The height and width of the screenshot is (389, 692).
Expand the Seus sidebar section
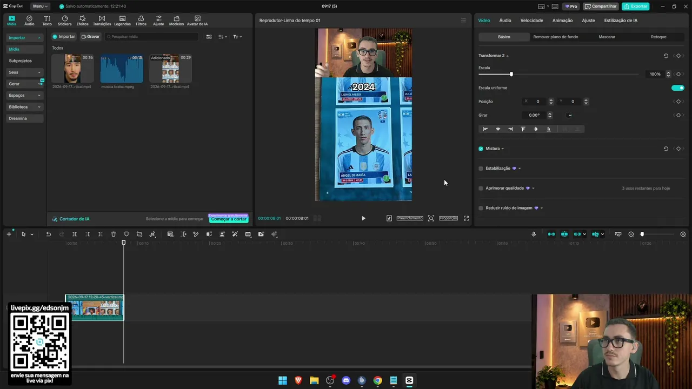pyautogui.click(x=24, y=72)
